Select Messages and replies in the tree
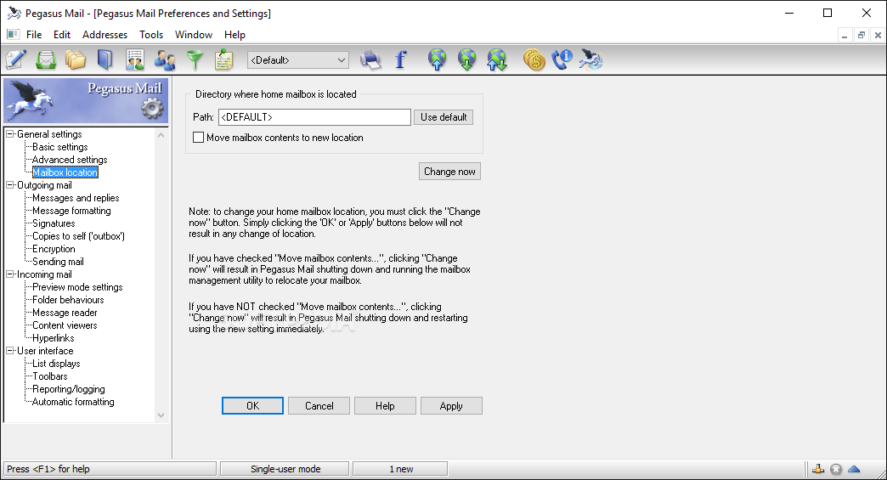887x480 pixels. pos(76,198)
